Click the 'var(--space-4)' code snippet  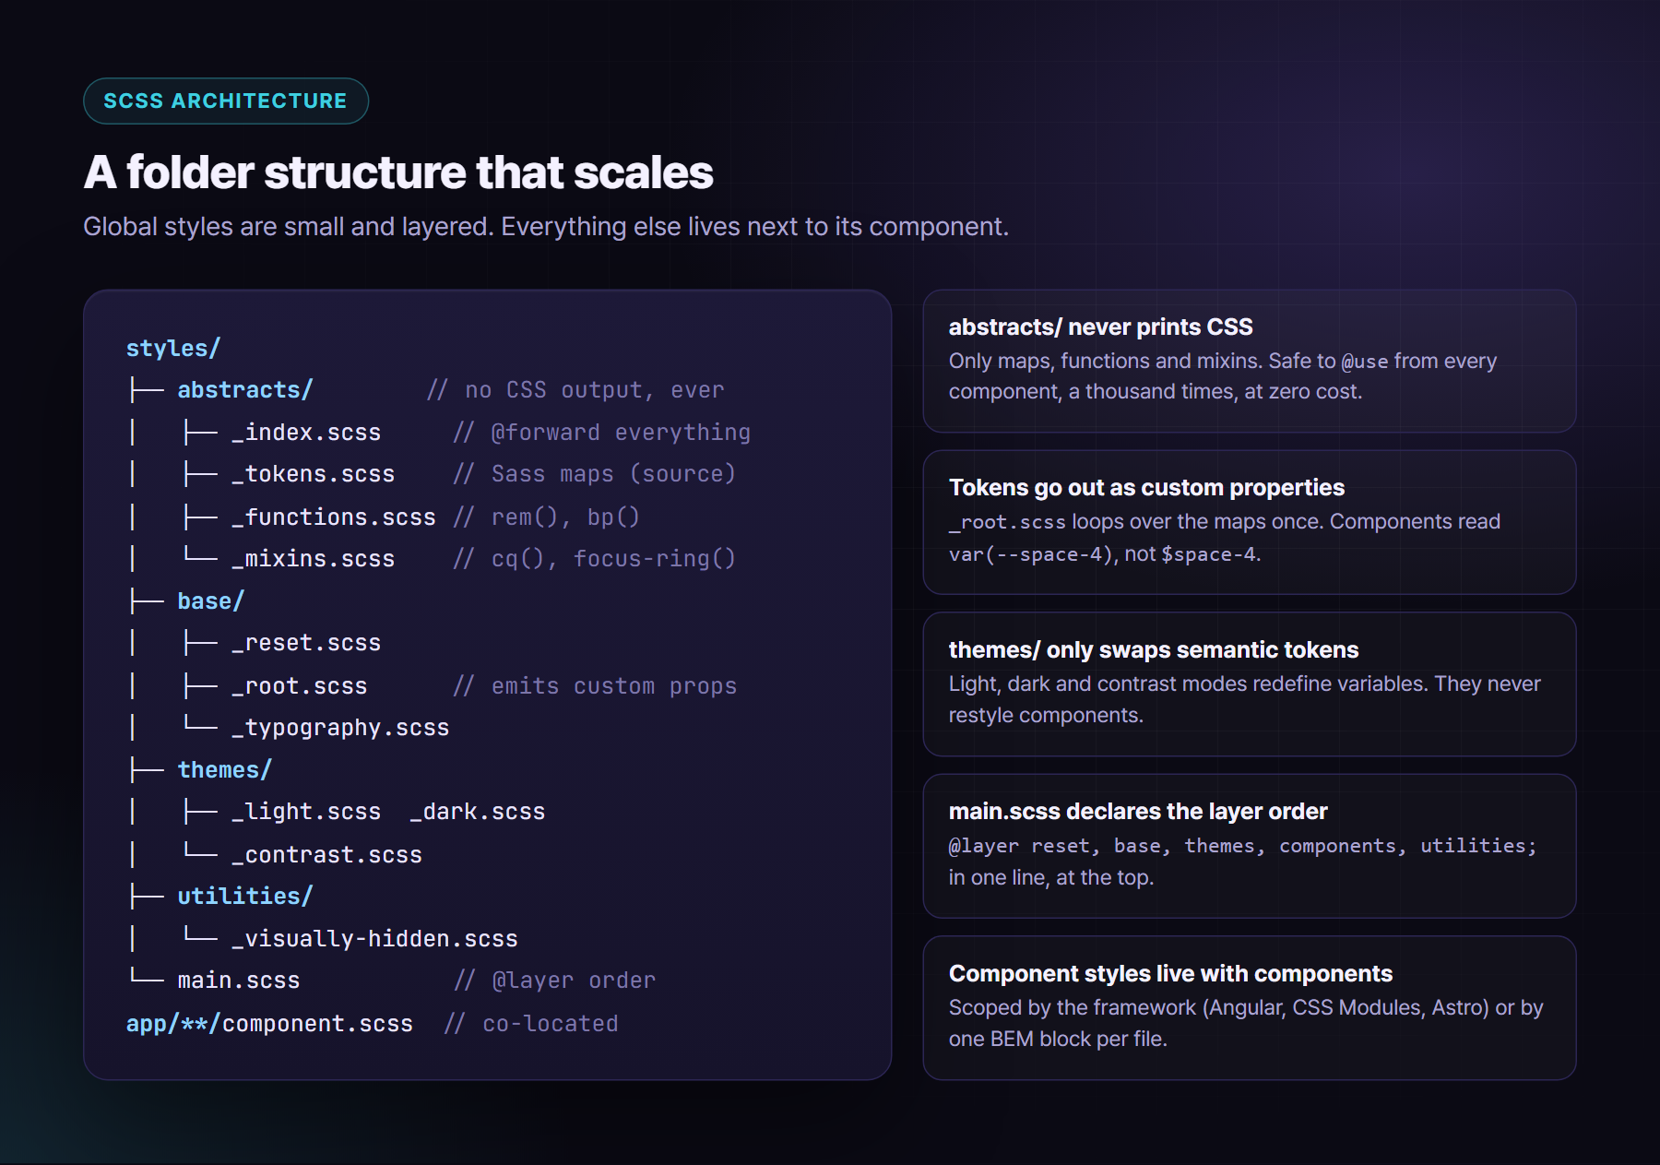point(1033,554)
